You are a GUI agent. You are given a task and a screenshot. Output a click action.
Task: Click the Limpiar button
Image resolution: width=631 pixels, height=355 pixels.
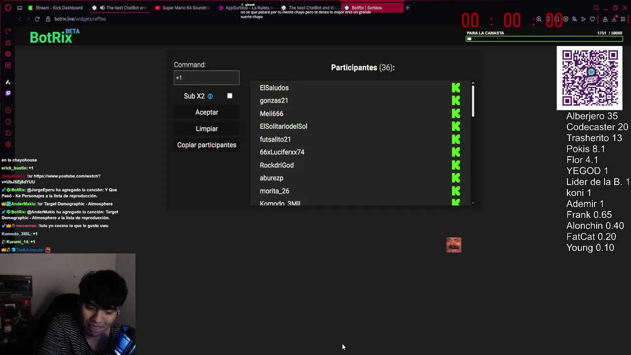[207, 129]
